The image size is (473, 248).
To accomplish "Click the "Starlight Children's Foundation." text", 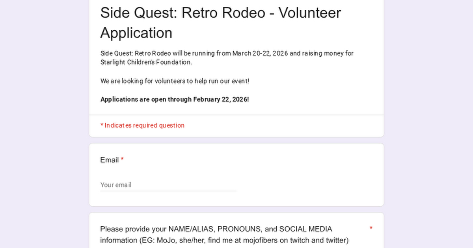I will coord(146,62).
